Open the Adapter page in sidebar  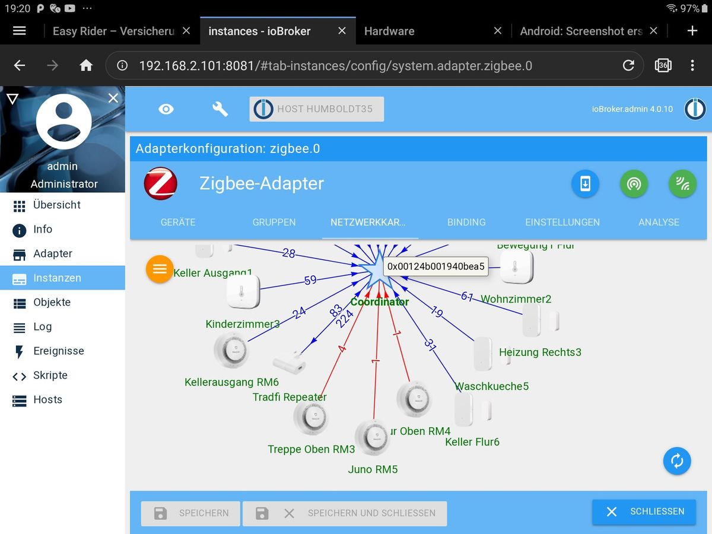tap(62, 254)
